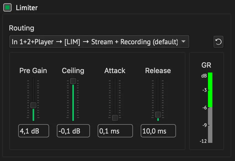Click the reset routing icon
This screenshot has height=161, width=235.
click(218, 42)
